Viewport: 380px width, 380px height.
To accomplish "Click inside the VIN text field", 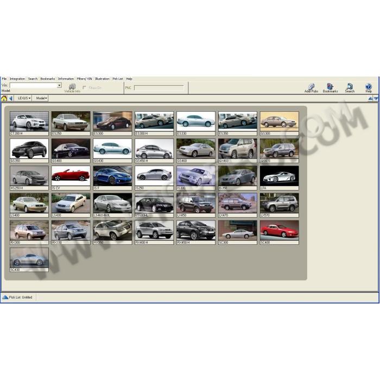I will tap(34, 86).
